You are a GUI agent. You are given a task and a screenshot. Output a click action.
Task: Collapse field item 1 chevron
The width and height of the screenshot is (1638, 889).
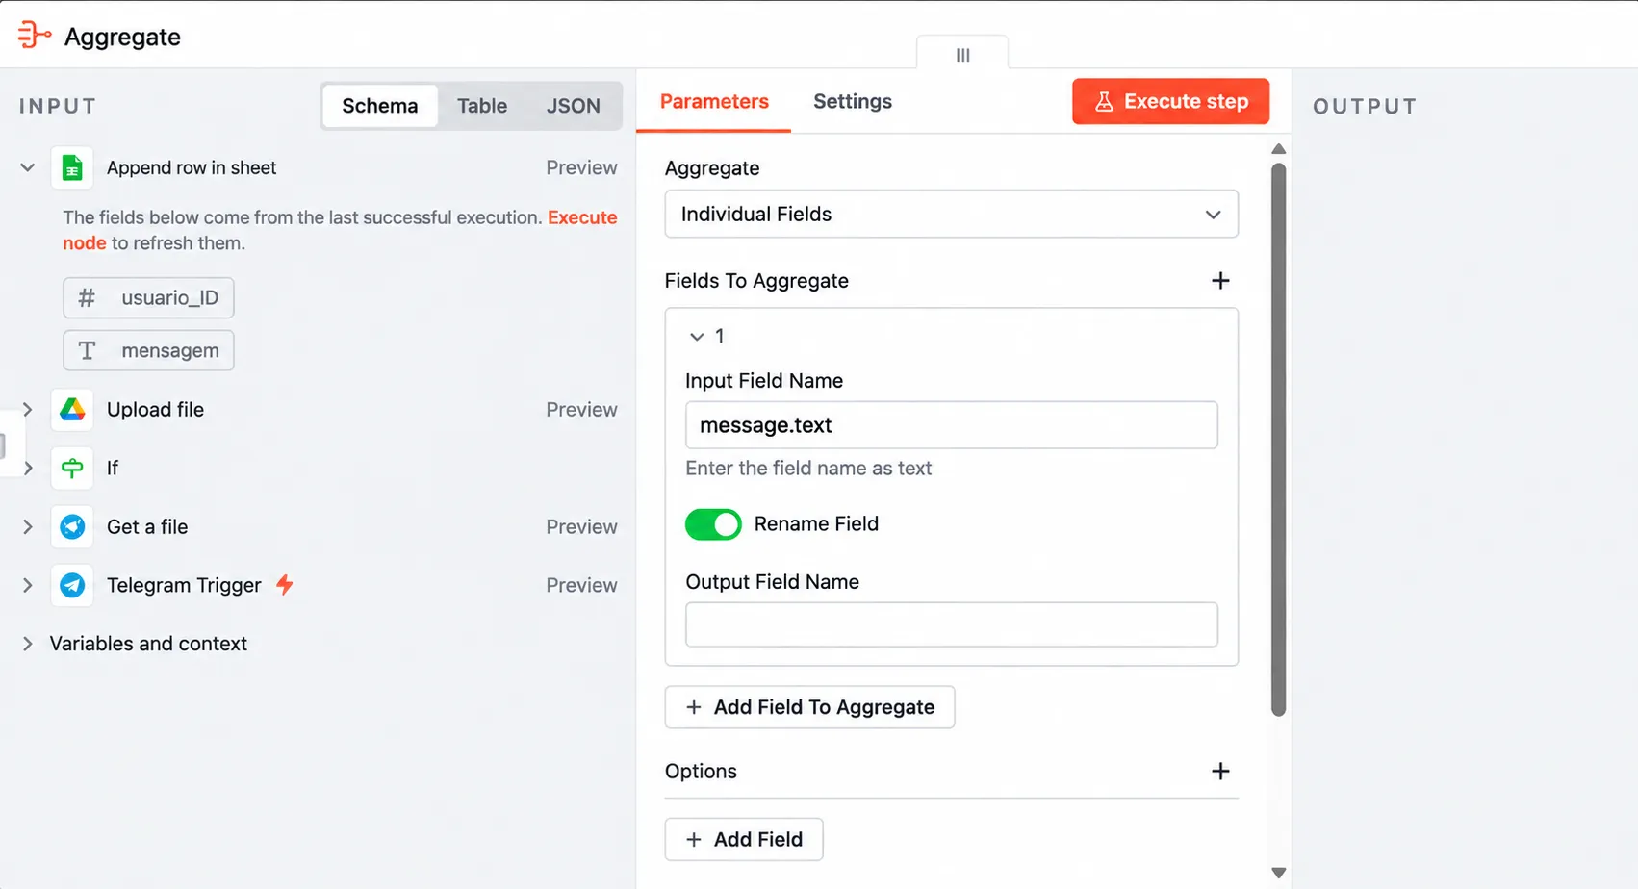[697, 337]
